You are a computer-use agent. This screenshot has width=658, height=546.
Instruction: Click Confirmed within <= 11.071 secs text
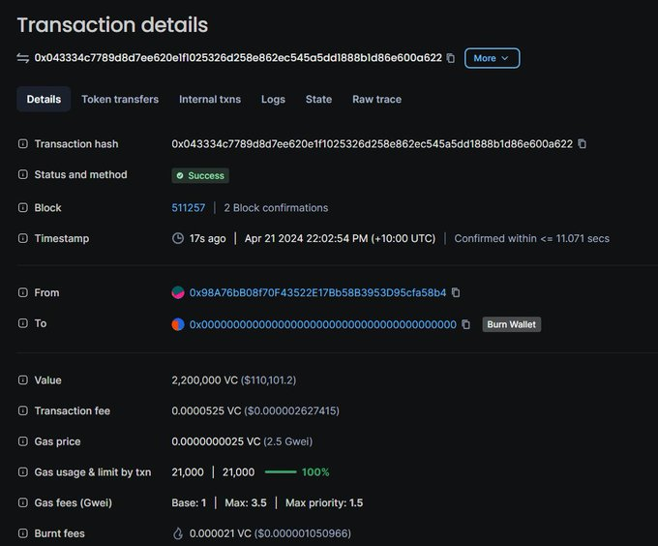531,238
